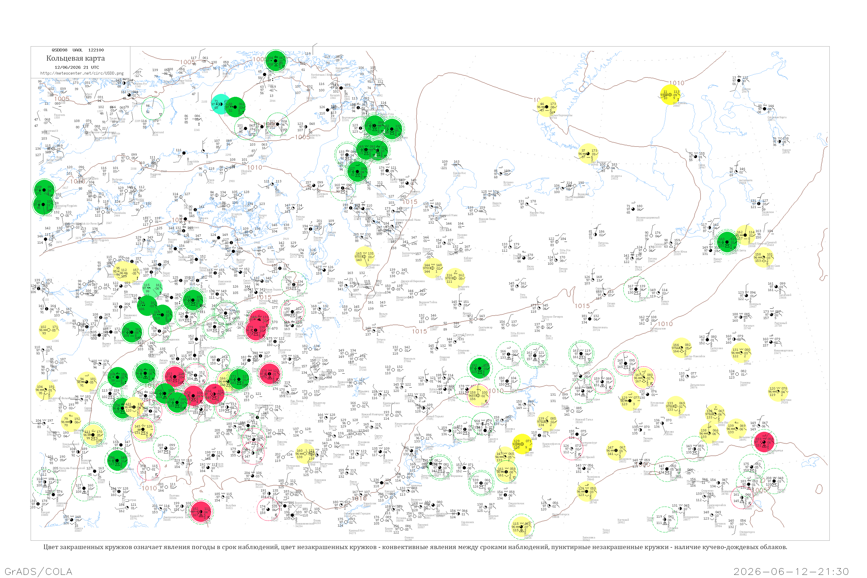This screenshot has width=867, height=578.
Task: Click the legend caption about circle colors
Action: pos(415,547)
